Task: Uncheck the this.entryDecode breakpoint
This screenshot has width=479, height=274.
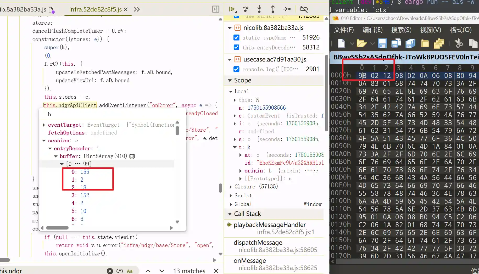Action: tap(236, 47)
